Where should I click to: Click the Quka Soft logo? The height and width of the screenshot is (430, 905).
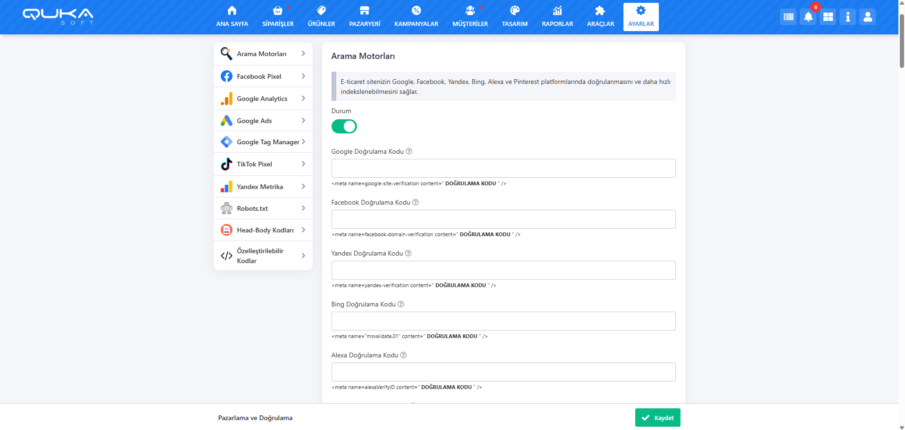58,16
